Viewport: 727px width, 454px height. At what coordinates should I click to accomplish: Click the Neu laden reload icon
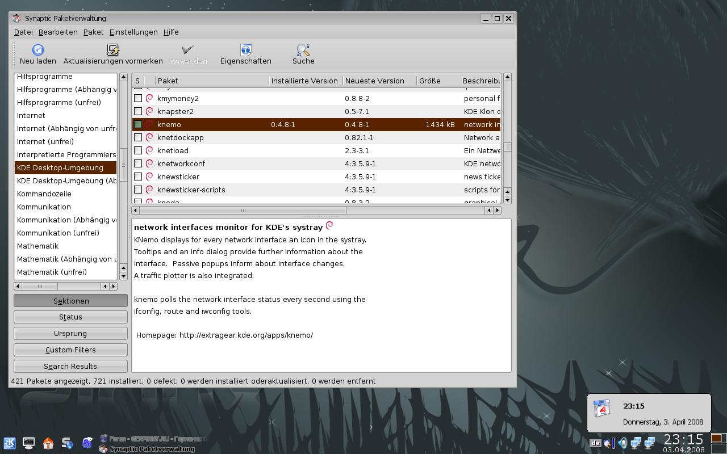point(38,50)
